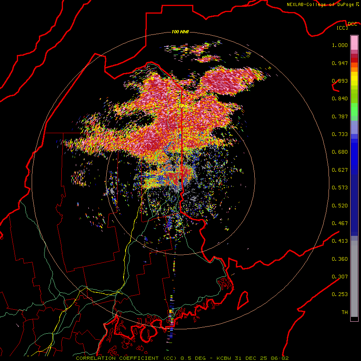361x361 pixels.
Task: Click the 0.307 scale value
Action: coord(340,276)
